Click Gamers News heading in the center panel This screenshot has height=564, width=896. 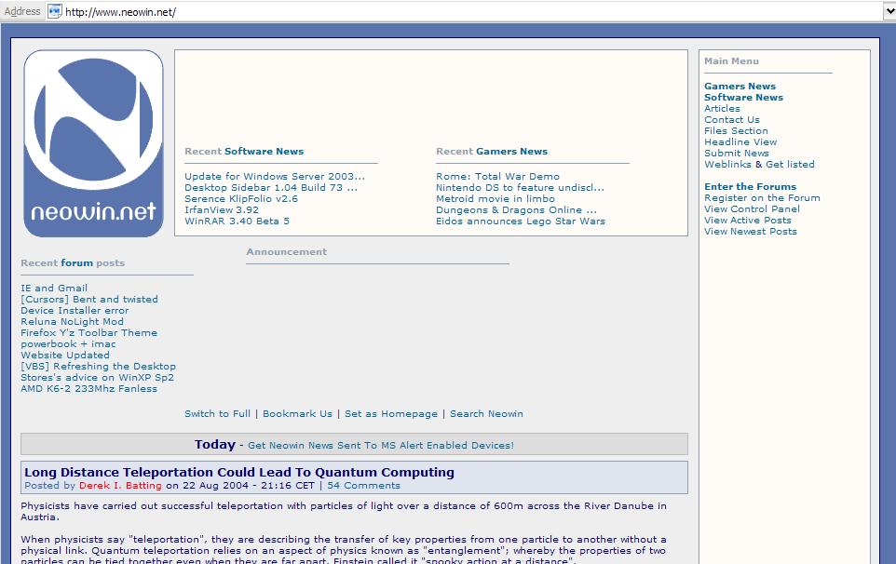511,152
